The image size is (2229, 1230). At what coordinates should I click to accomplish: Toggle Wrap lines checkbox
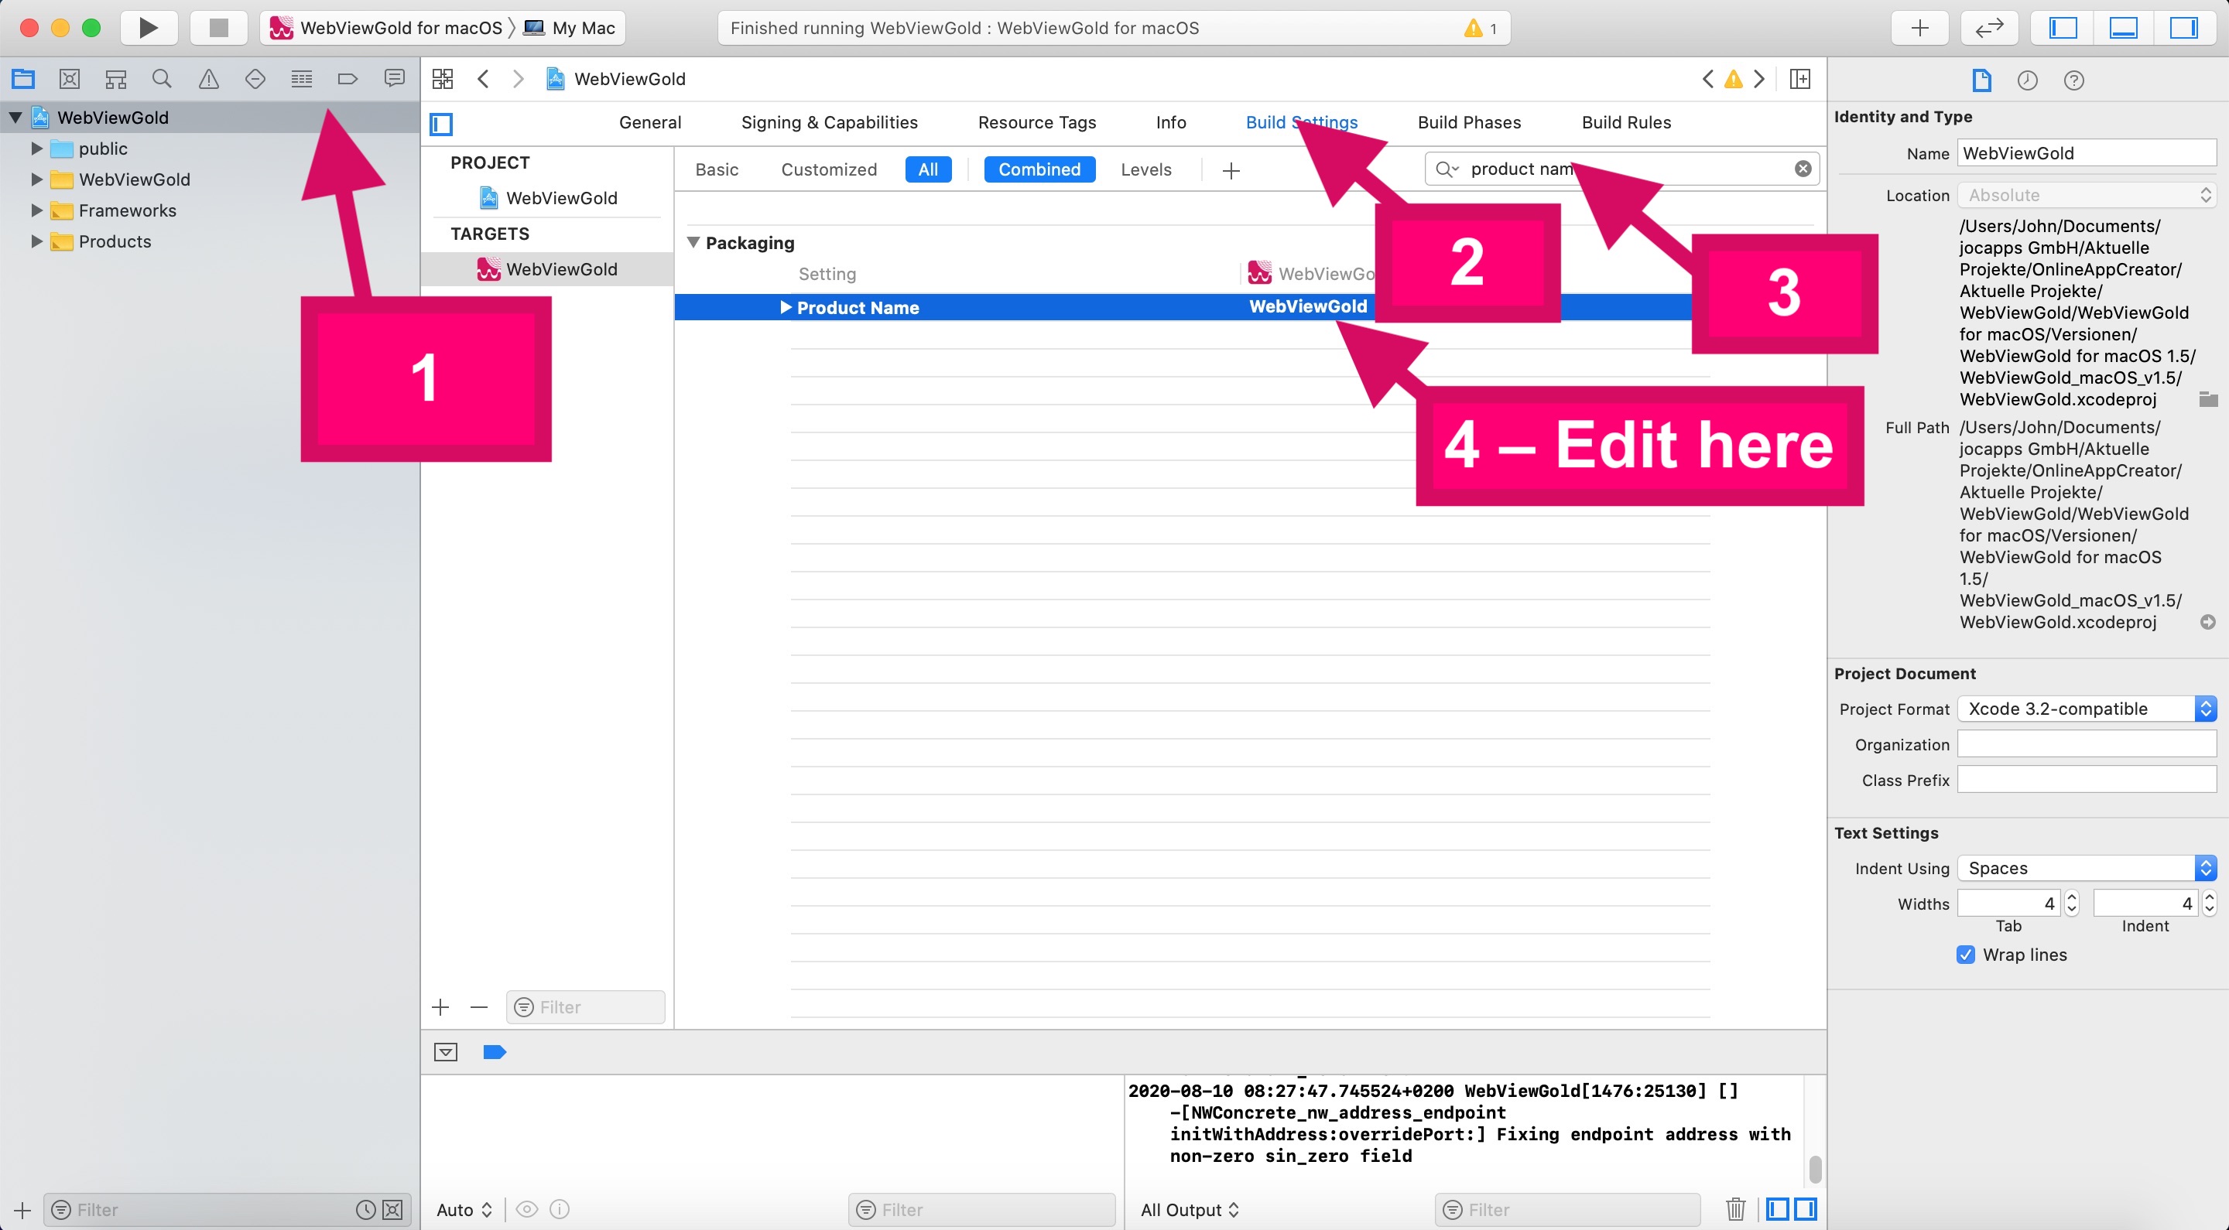click(1965, 955)
